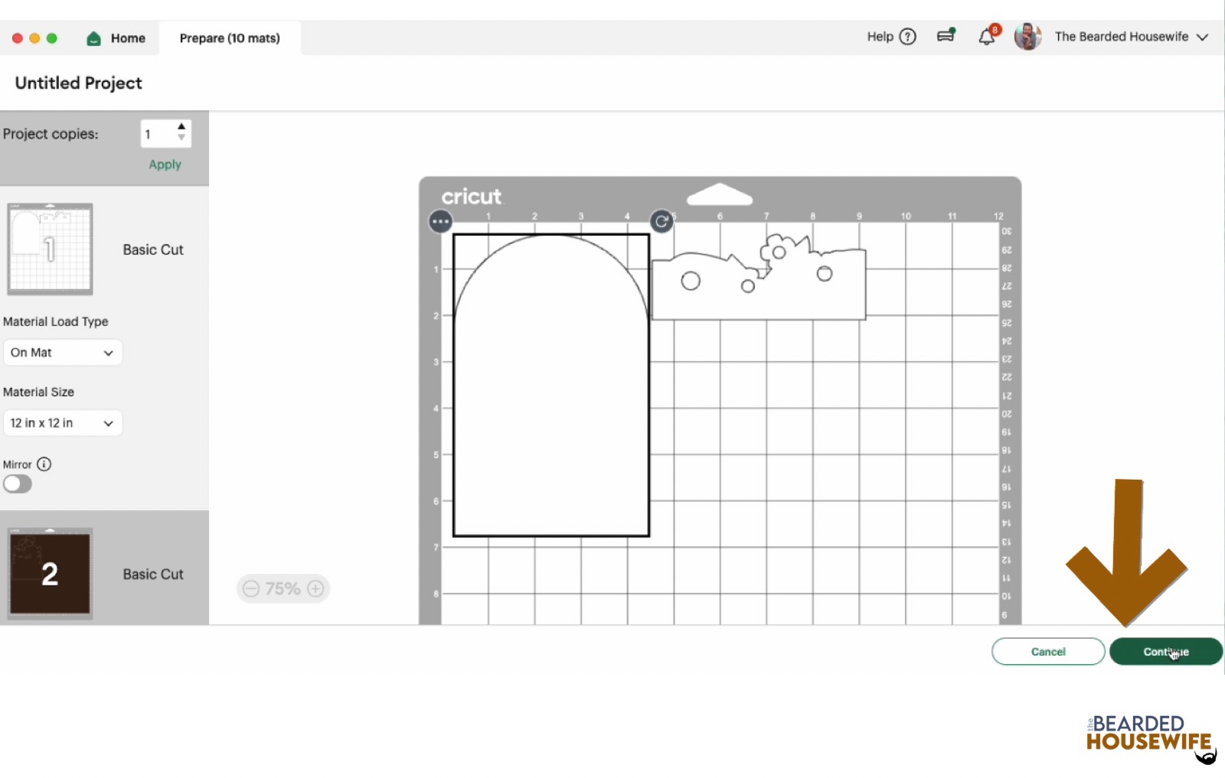1225x778 pixels.
Task: Click the Cancel button
Action: (x=1047, y=652)
